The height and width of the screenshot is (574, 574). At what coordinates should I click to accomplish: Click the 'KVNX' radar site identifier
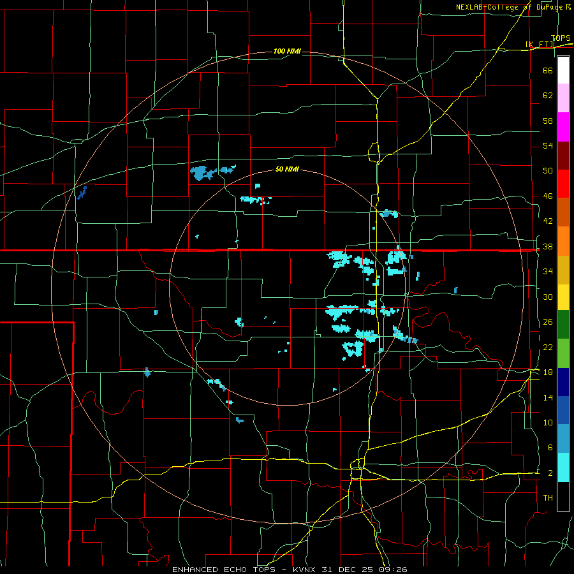[x=305, y=570]
